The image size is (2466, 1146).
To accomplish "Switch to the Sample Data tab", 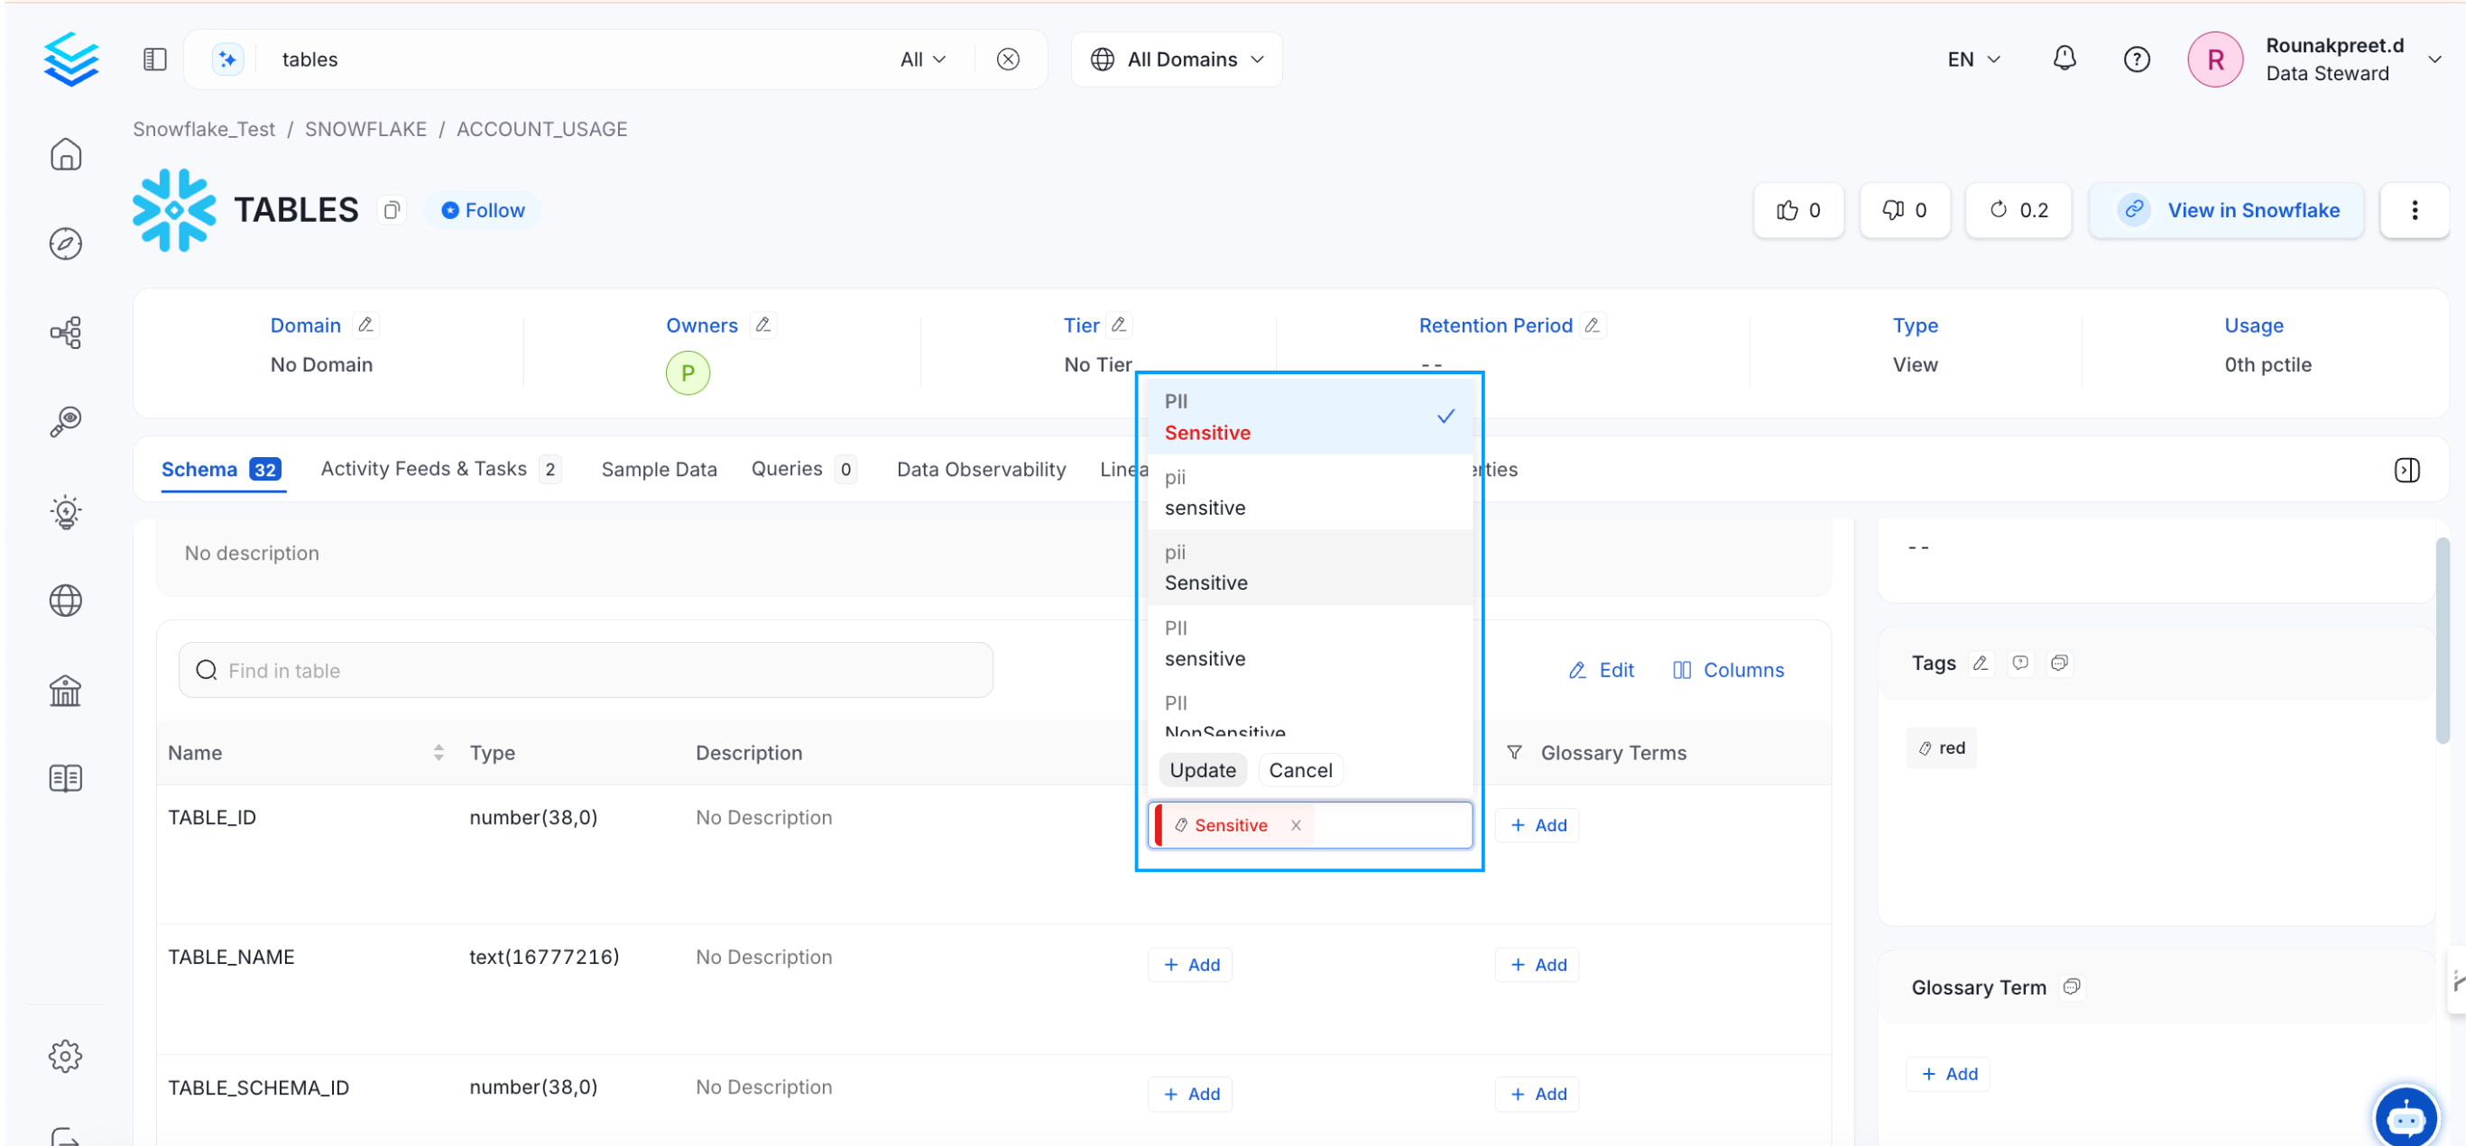I will (x=659, y=470).
